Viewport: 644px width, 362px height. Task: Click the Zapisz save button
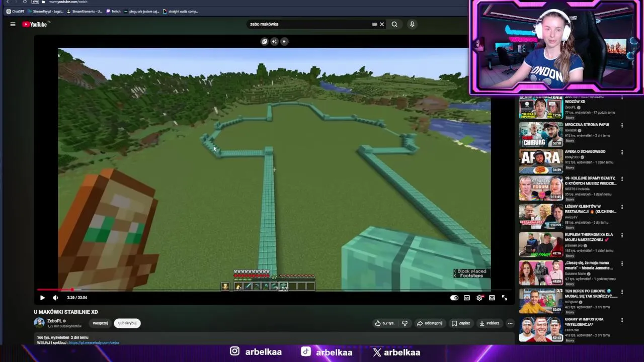click(x=461, y=323)
